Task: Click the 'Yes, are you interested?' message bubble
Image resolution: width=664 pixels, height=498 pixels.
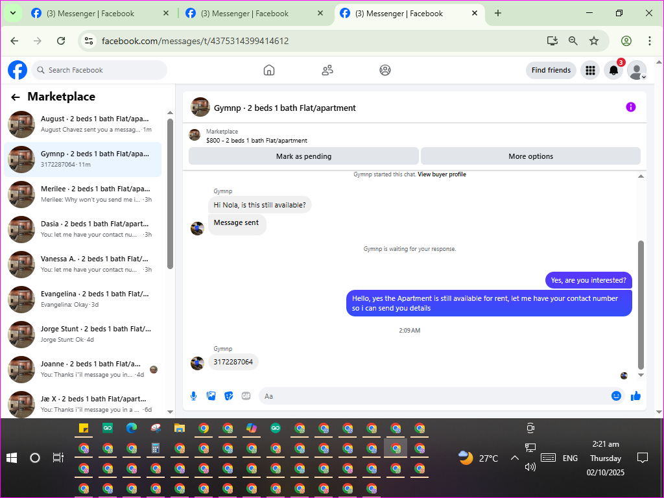Action: [x=588, y=280]
